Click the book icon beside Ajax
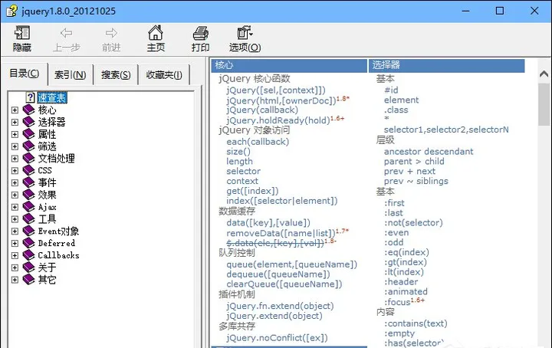 pos(29,207)
